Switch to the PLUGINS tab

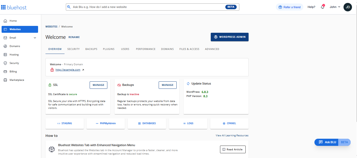(109, 49)
